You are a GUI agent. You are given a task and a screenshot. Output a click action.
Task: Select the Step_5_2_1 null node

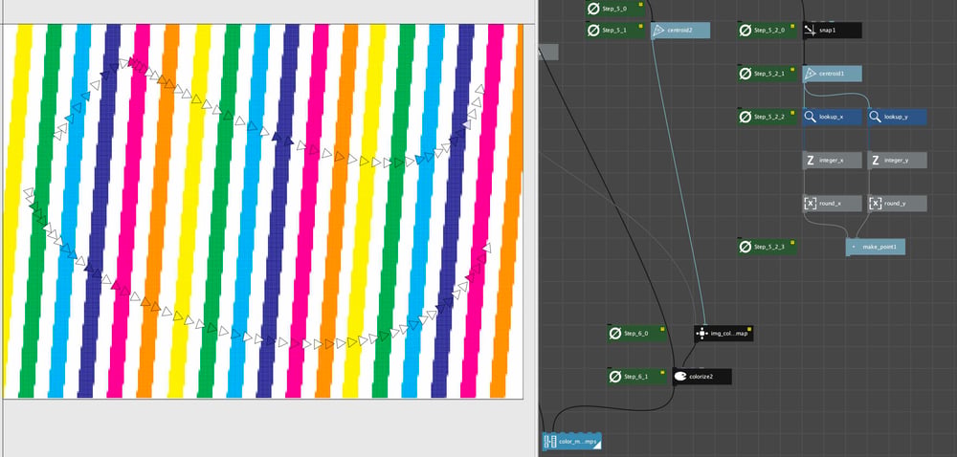[767, 74]
